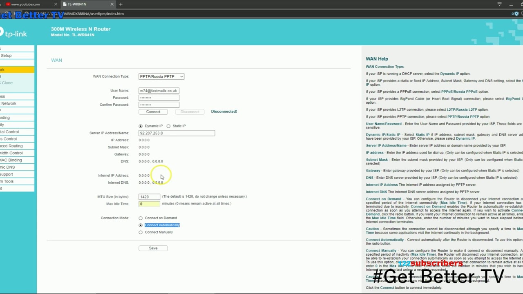Open the Advanced Routing sidebar item
Viewport: 523px width, 294px height.
[17, 146]
